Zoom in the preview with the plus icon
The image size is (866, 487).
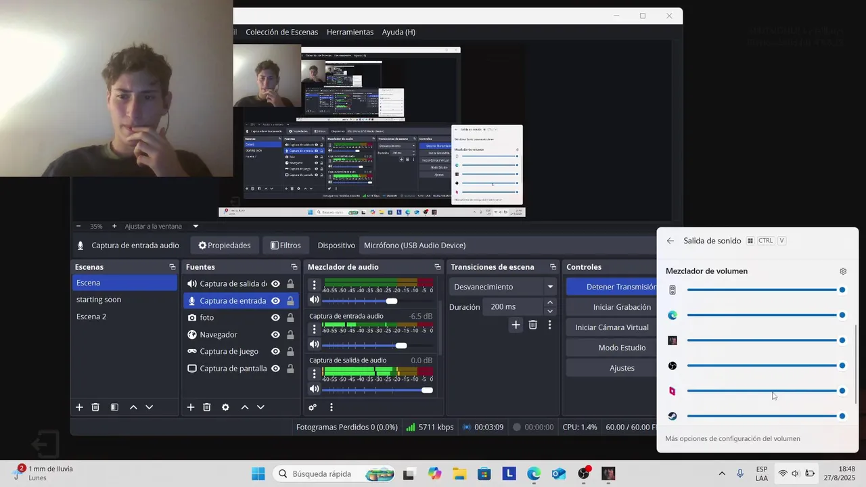tap(114, 226)
